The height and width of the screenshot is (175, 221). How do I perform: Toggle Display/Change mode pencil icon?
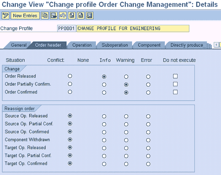(x=5, y=15)
